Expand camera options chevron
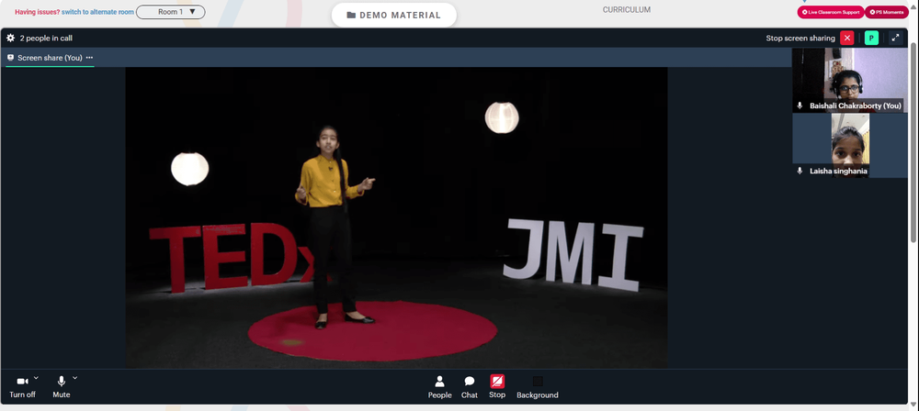Viewport: 919px width, 411px height. (x=37, y=378)
